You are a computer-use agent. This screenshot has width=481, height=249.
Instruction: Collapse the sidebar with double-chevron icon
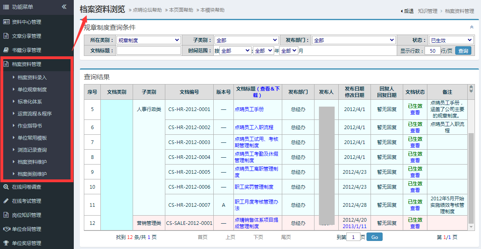pos(64,7)
